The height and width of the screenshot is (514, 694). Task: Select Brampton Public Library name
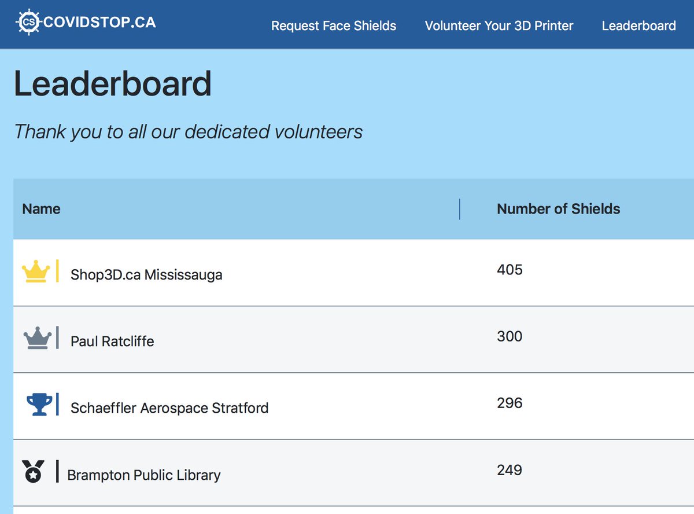tap(144, 475)
